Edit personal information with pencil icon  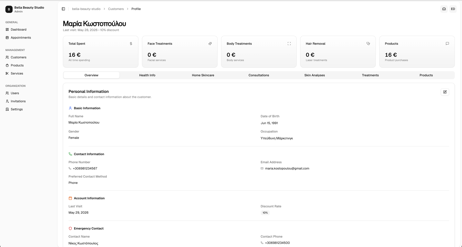point(445,92)
